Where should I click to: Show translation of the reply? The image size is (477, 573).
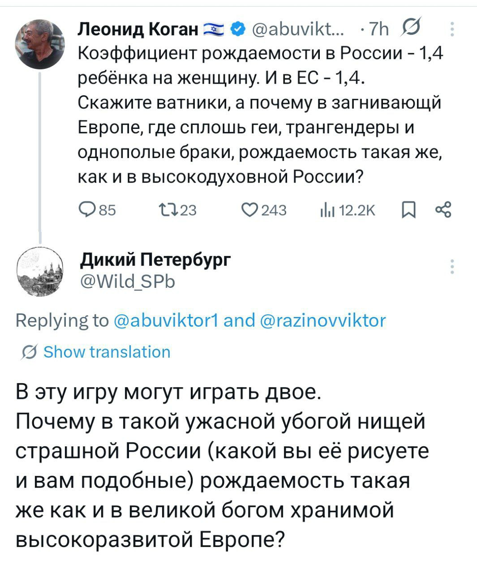click(107, 352)
